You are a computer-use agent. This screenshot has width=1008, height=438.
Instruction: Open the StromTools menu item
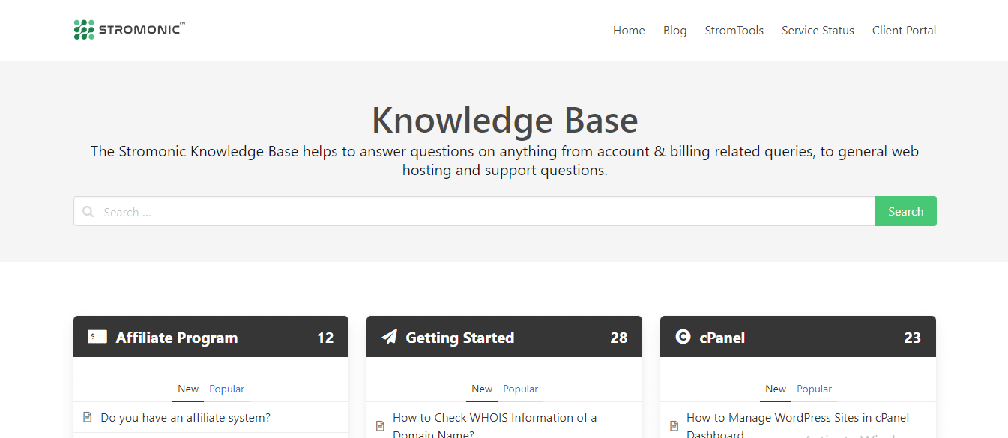(x=734, y=31)
